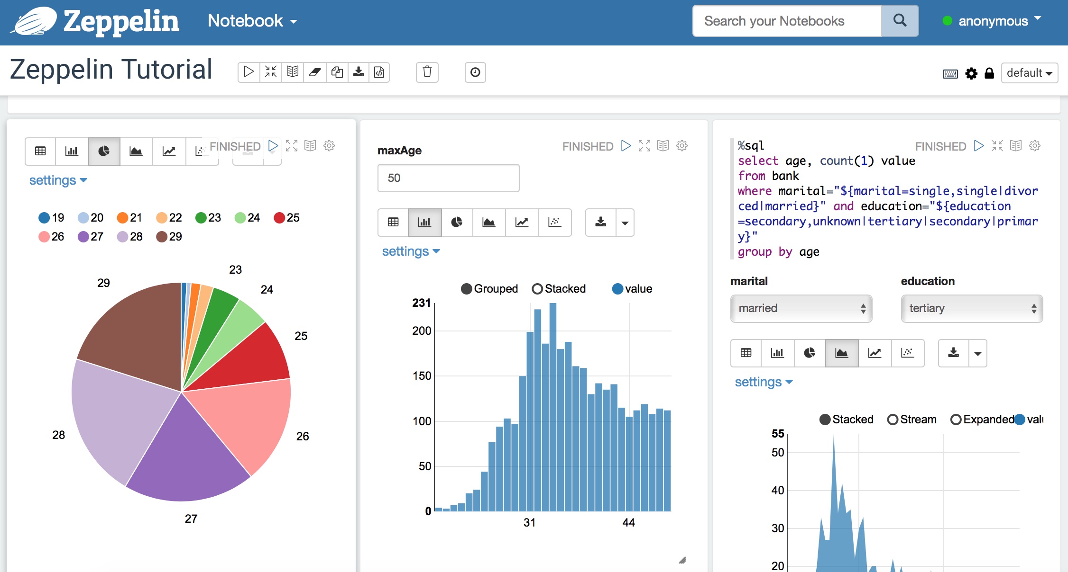Click the maxAge input field

448,177
